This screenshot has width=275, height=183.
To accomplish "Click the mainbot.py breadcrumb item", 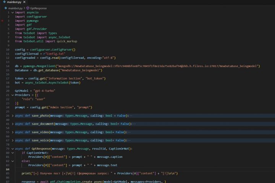I will [15, 8].
